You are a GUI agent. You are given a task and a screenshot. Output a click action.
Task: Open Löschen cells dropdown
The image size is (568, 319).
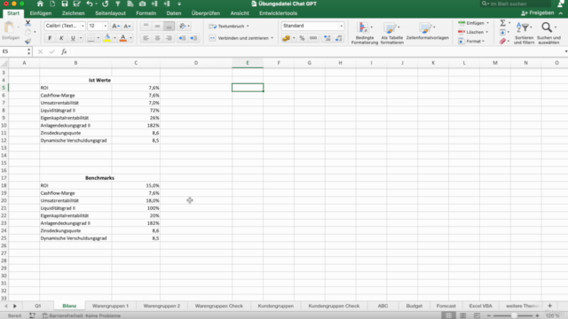473,32
